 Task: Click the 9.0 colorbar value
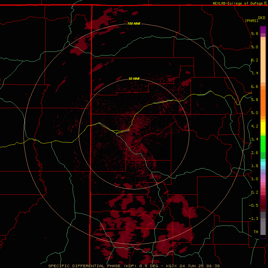pos(255,47)
